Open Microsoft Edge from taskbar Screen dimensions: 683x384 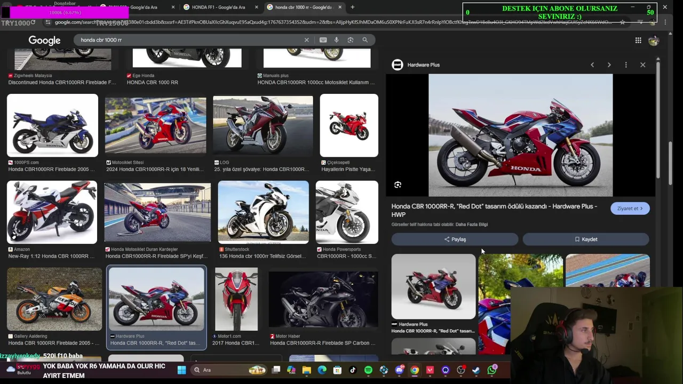[322, 370]
